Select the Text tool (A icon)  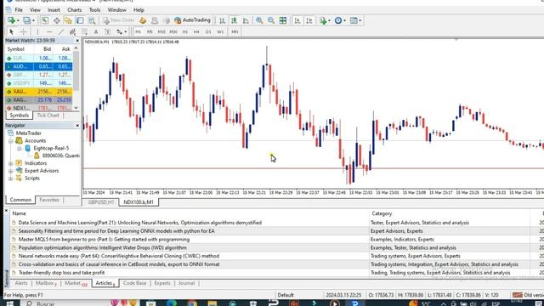click(96, 32)
